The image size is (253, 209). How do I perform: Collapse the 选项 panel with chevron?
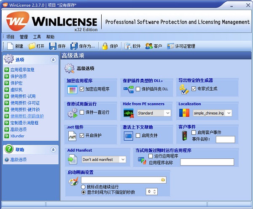coord(54,60)
